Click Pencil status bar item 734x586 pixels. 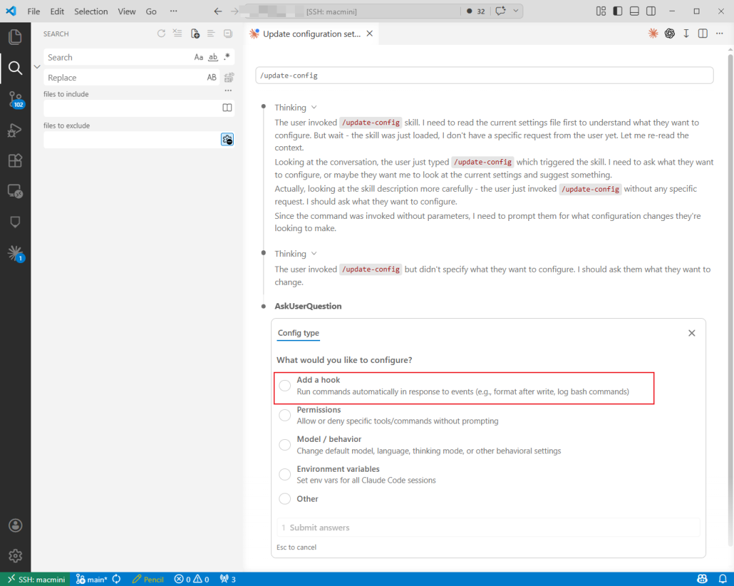coord(148,579)
